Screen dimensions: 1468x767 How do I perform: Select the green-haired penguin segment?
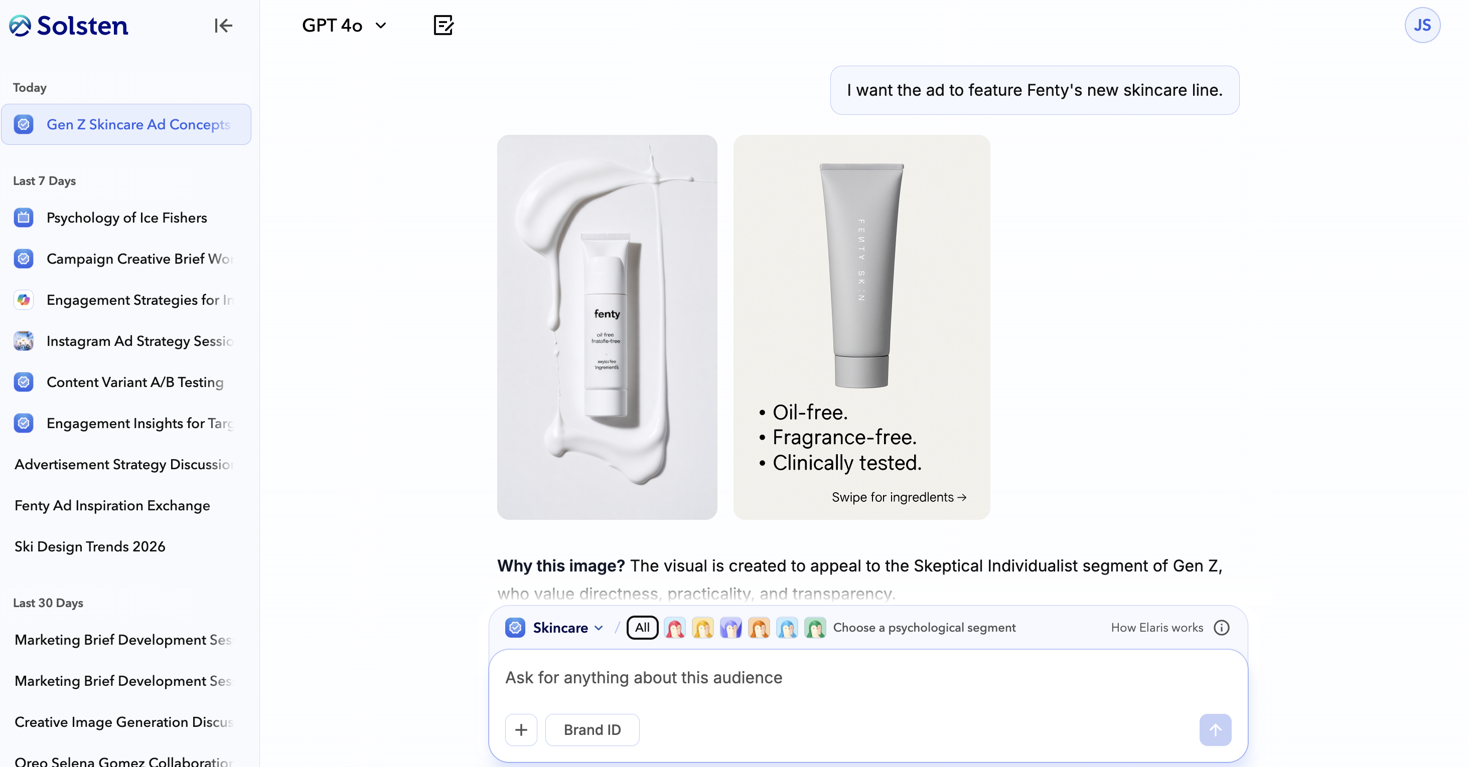(x=815, y=628)
